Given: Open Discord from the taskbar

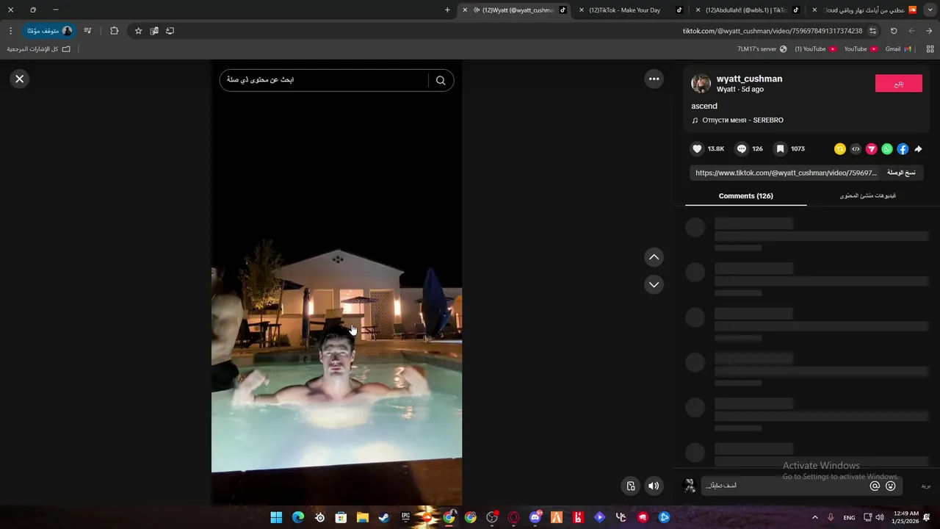Looking at the screenshot, I should (535, 517).
